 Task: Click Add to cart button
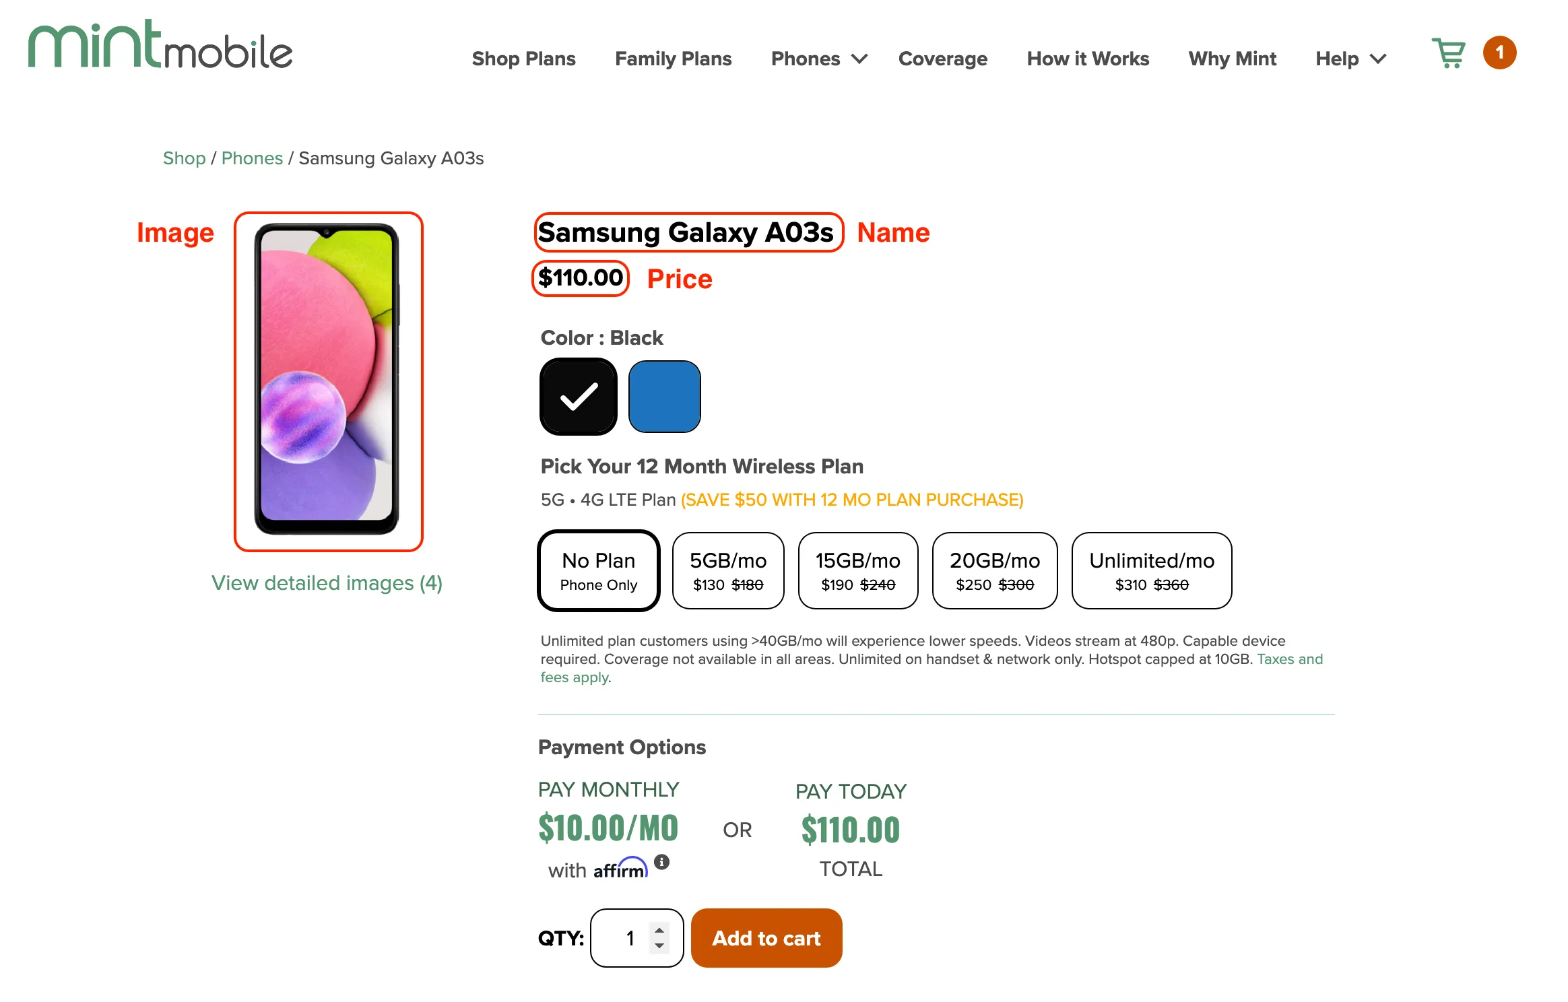pyautogui.click(x=766, y=938)
